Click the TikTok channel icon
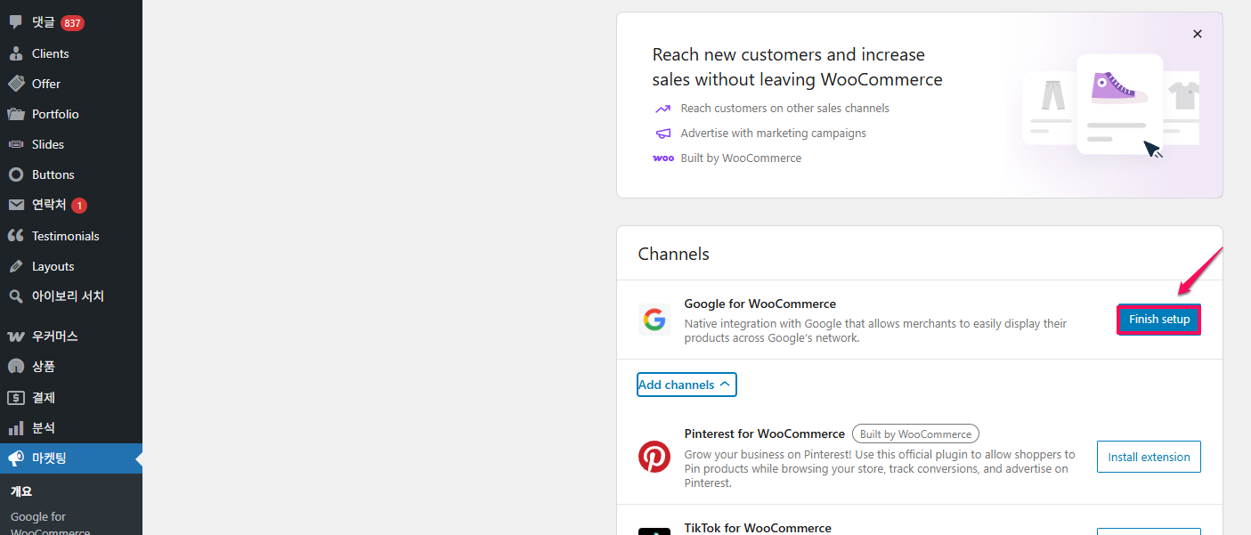Image resolution: width=1251 pixels, height=535 pixels. (654, 531)
